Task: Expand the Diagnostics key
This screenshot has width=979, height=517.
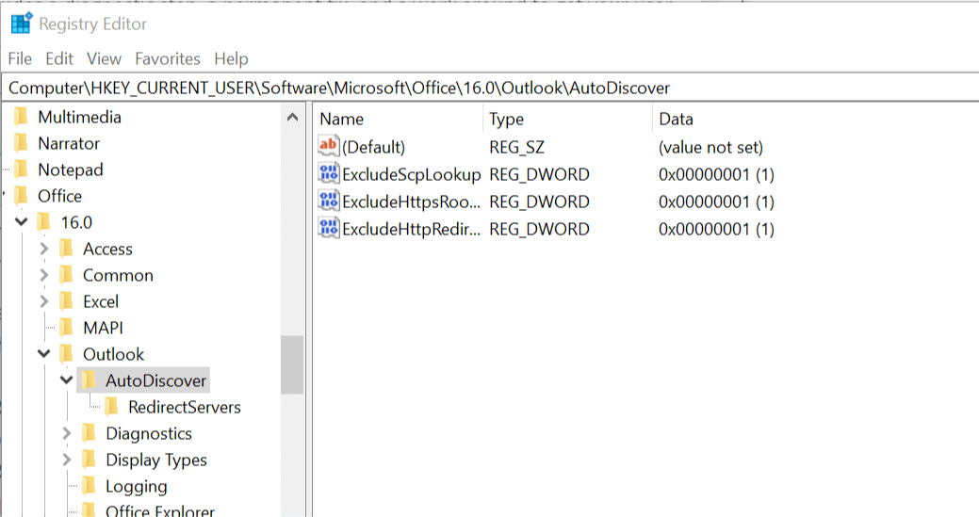Action: point(66,433)
